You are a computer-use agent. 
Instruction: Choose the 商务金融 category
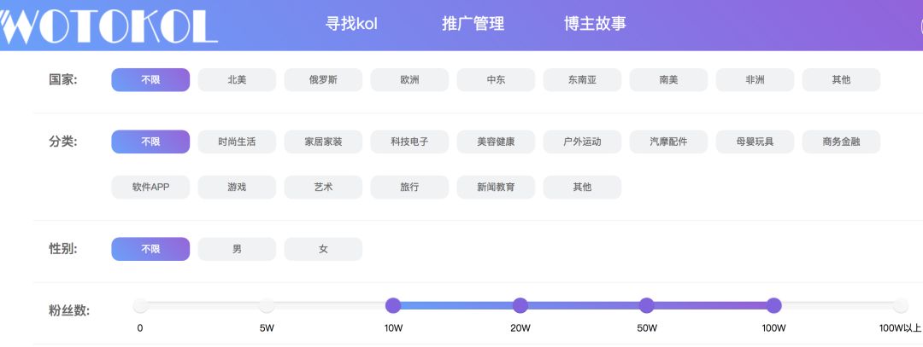(x=841, y=142)
